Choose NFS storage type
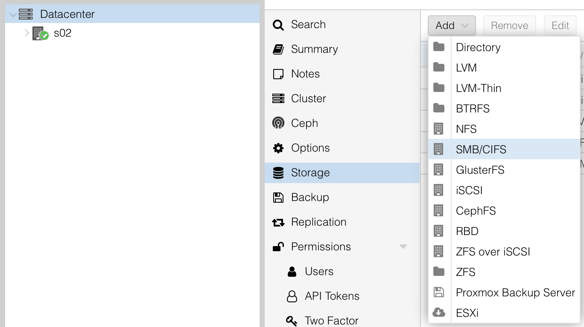The image size is (584, 327). [x=466, y=129]
